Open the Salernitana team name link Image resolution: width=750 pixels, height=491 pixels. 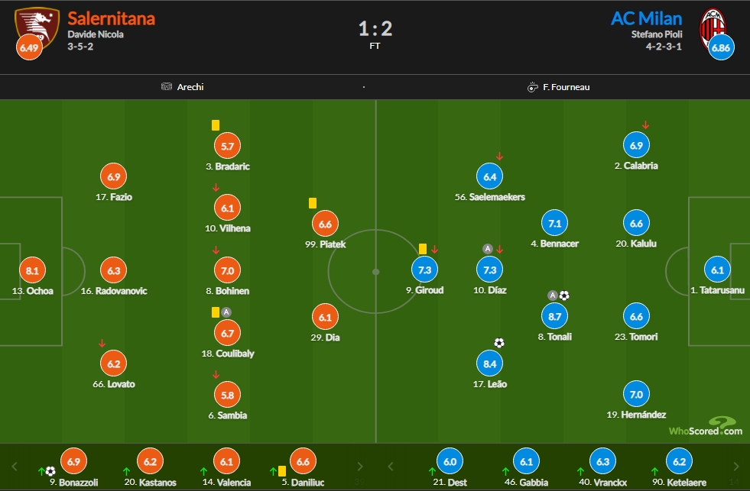point(111,18)
